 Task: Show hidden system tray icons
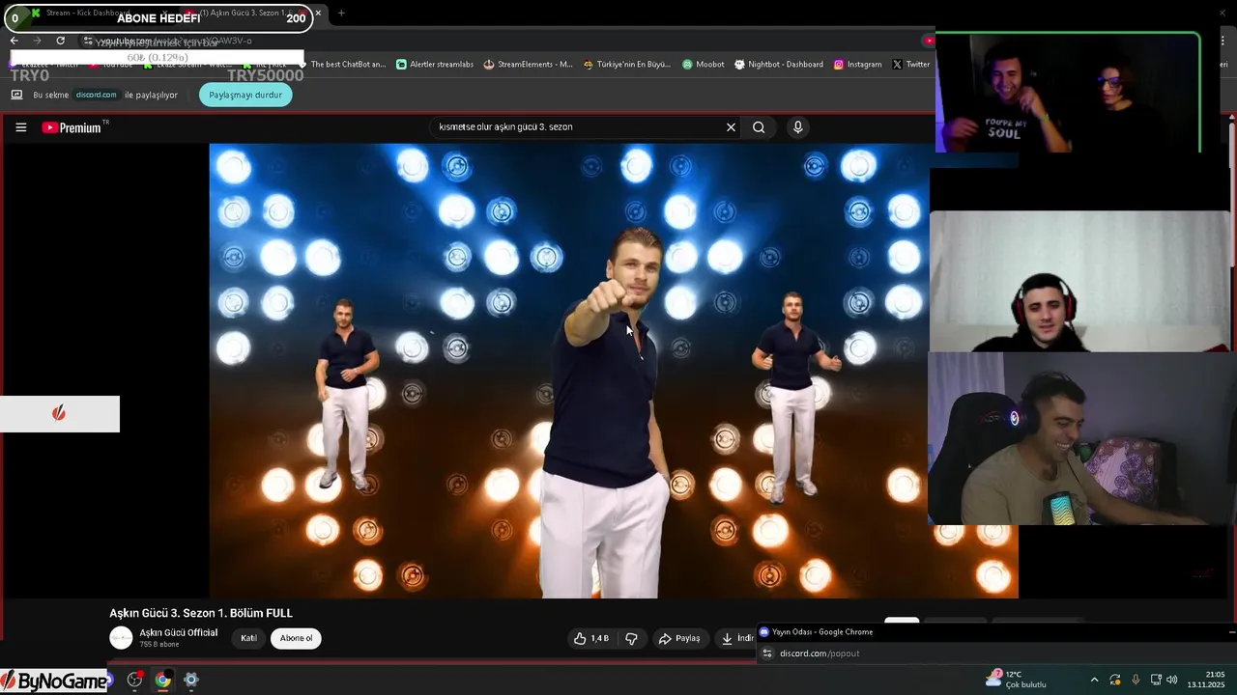(1094, 680)
